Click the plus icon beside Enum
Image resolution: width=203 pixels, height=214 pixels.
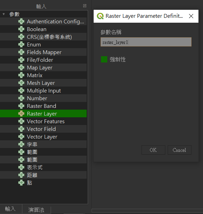21,44
